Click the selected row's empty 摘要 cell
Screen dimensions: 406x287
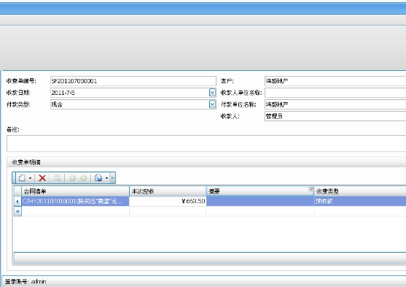pyautogui.click(x=260, y=201)
